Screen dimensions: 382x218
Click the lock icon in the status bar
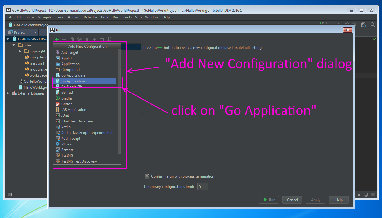pos(359,195)
